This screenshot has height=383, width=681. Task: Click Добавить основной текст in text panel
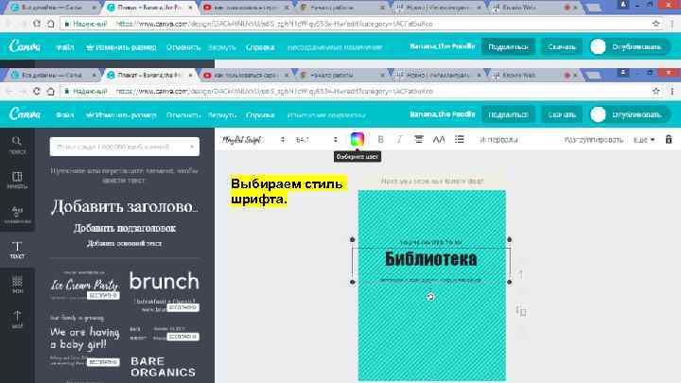pos(124,244)
